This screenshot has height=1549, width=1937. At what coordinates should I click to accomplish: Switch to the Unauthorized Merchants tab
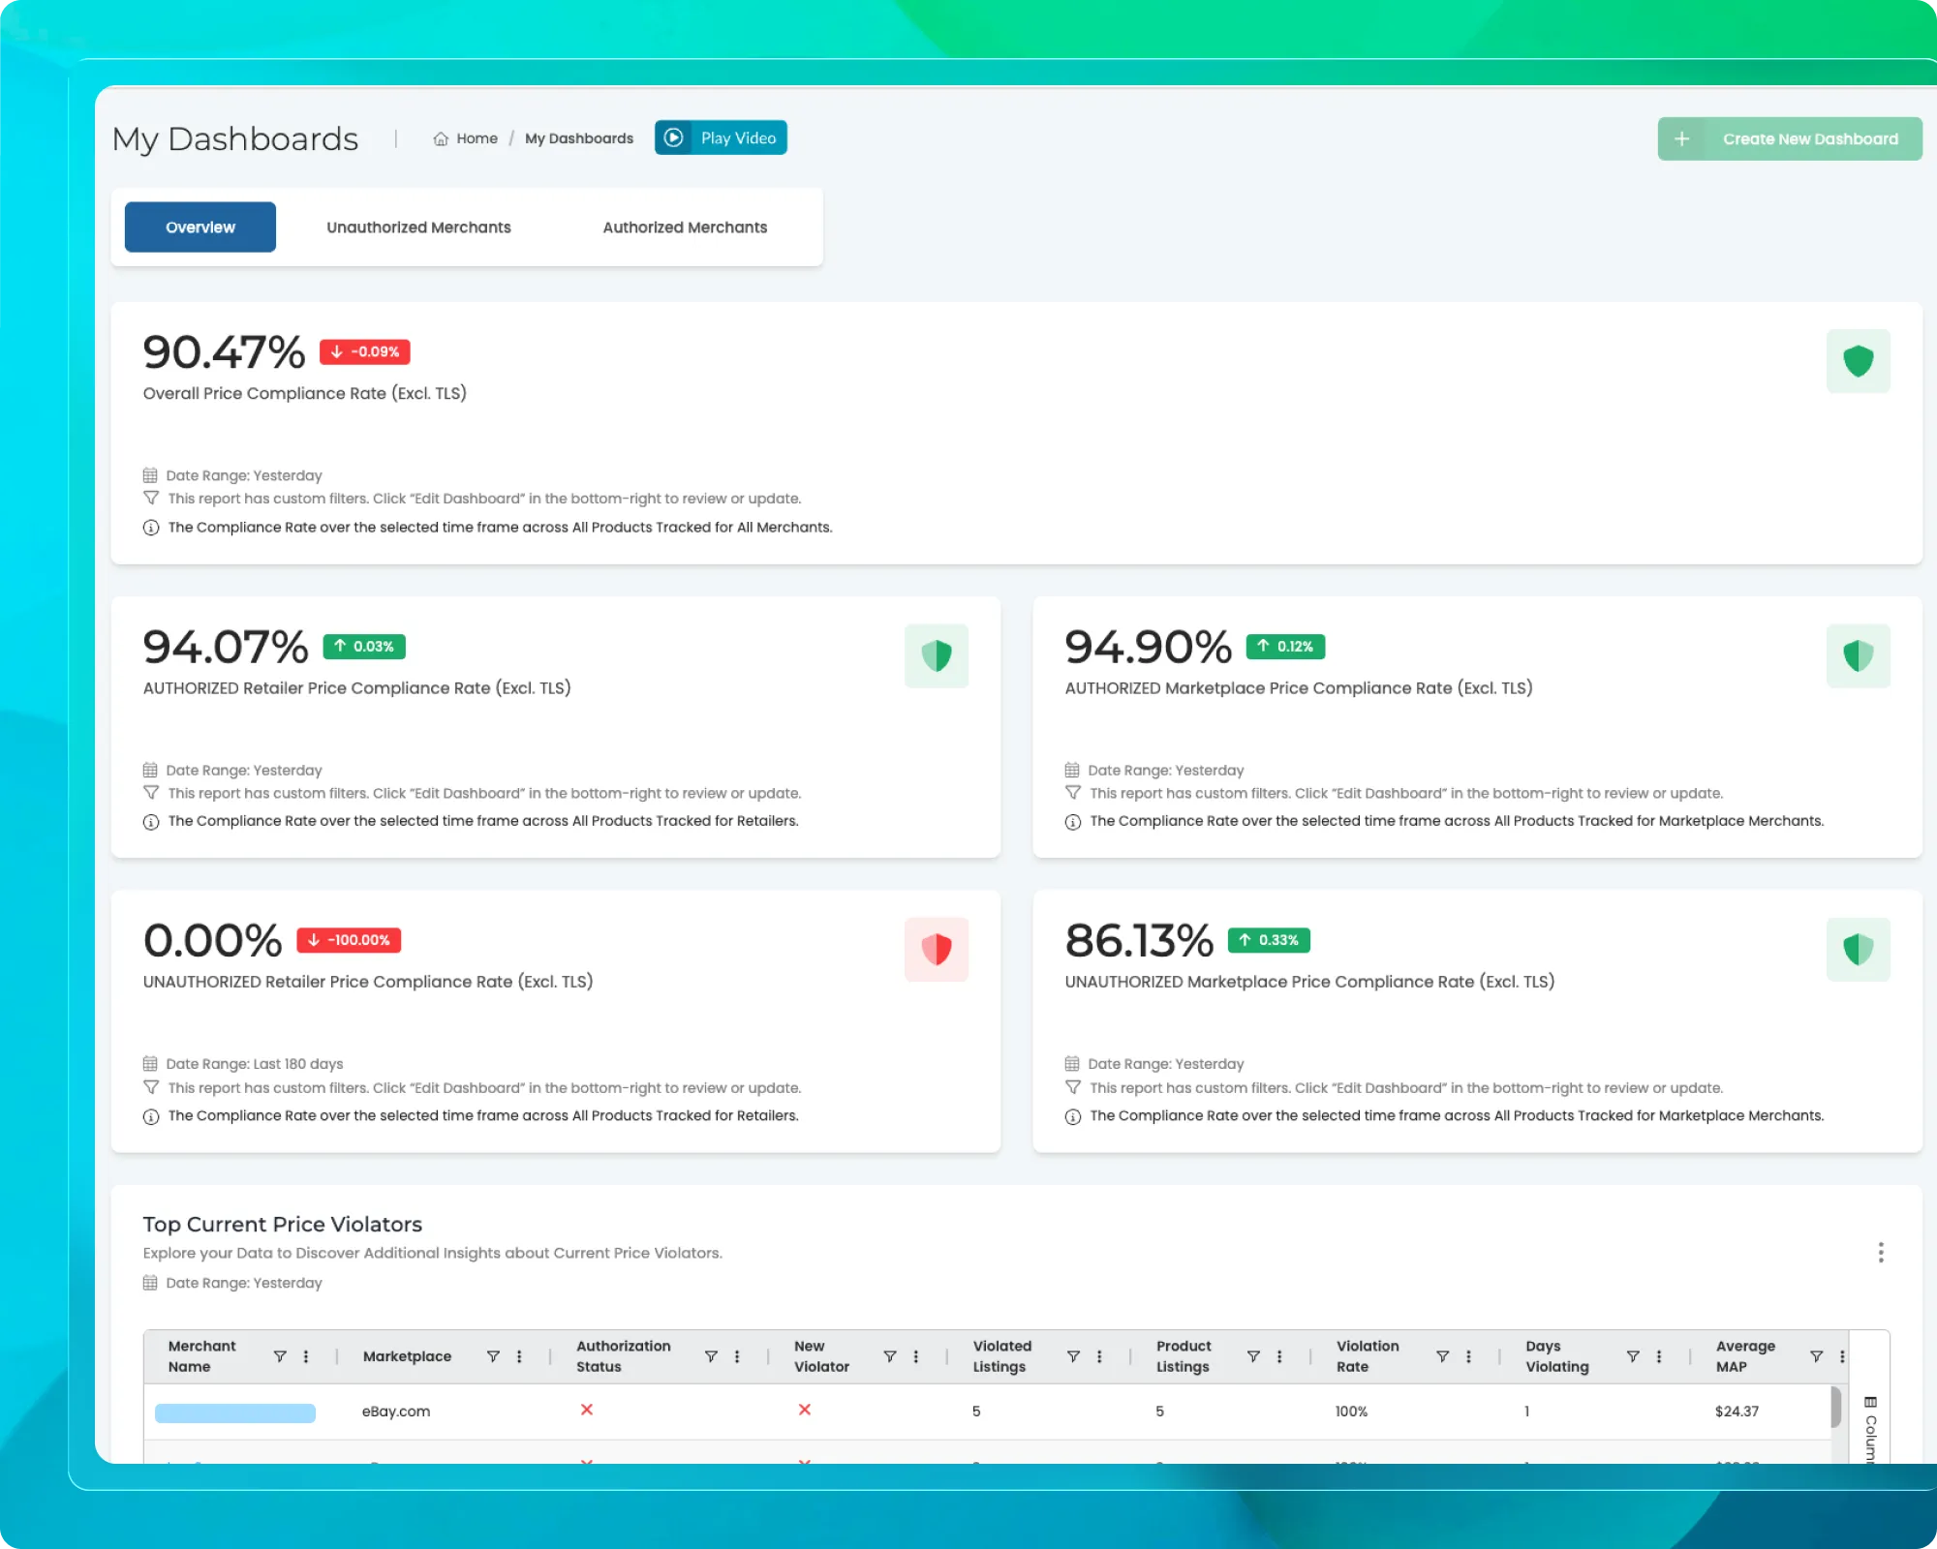(417, 227)
